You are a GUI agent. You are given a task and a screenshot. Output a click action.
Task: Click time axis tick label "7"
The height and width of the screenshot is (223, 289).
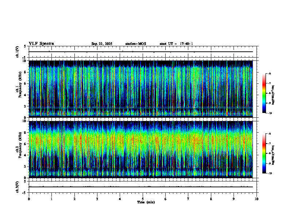coord(188,199)
